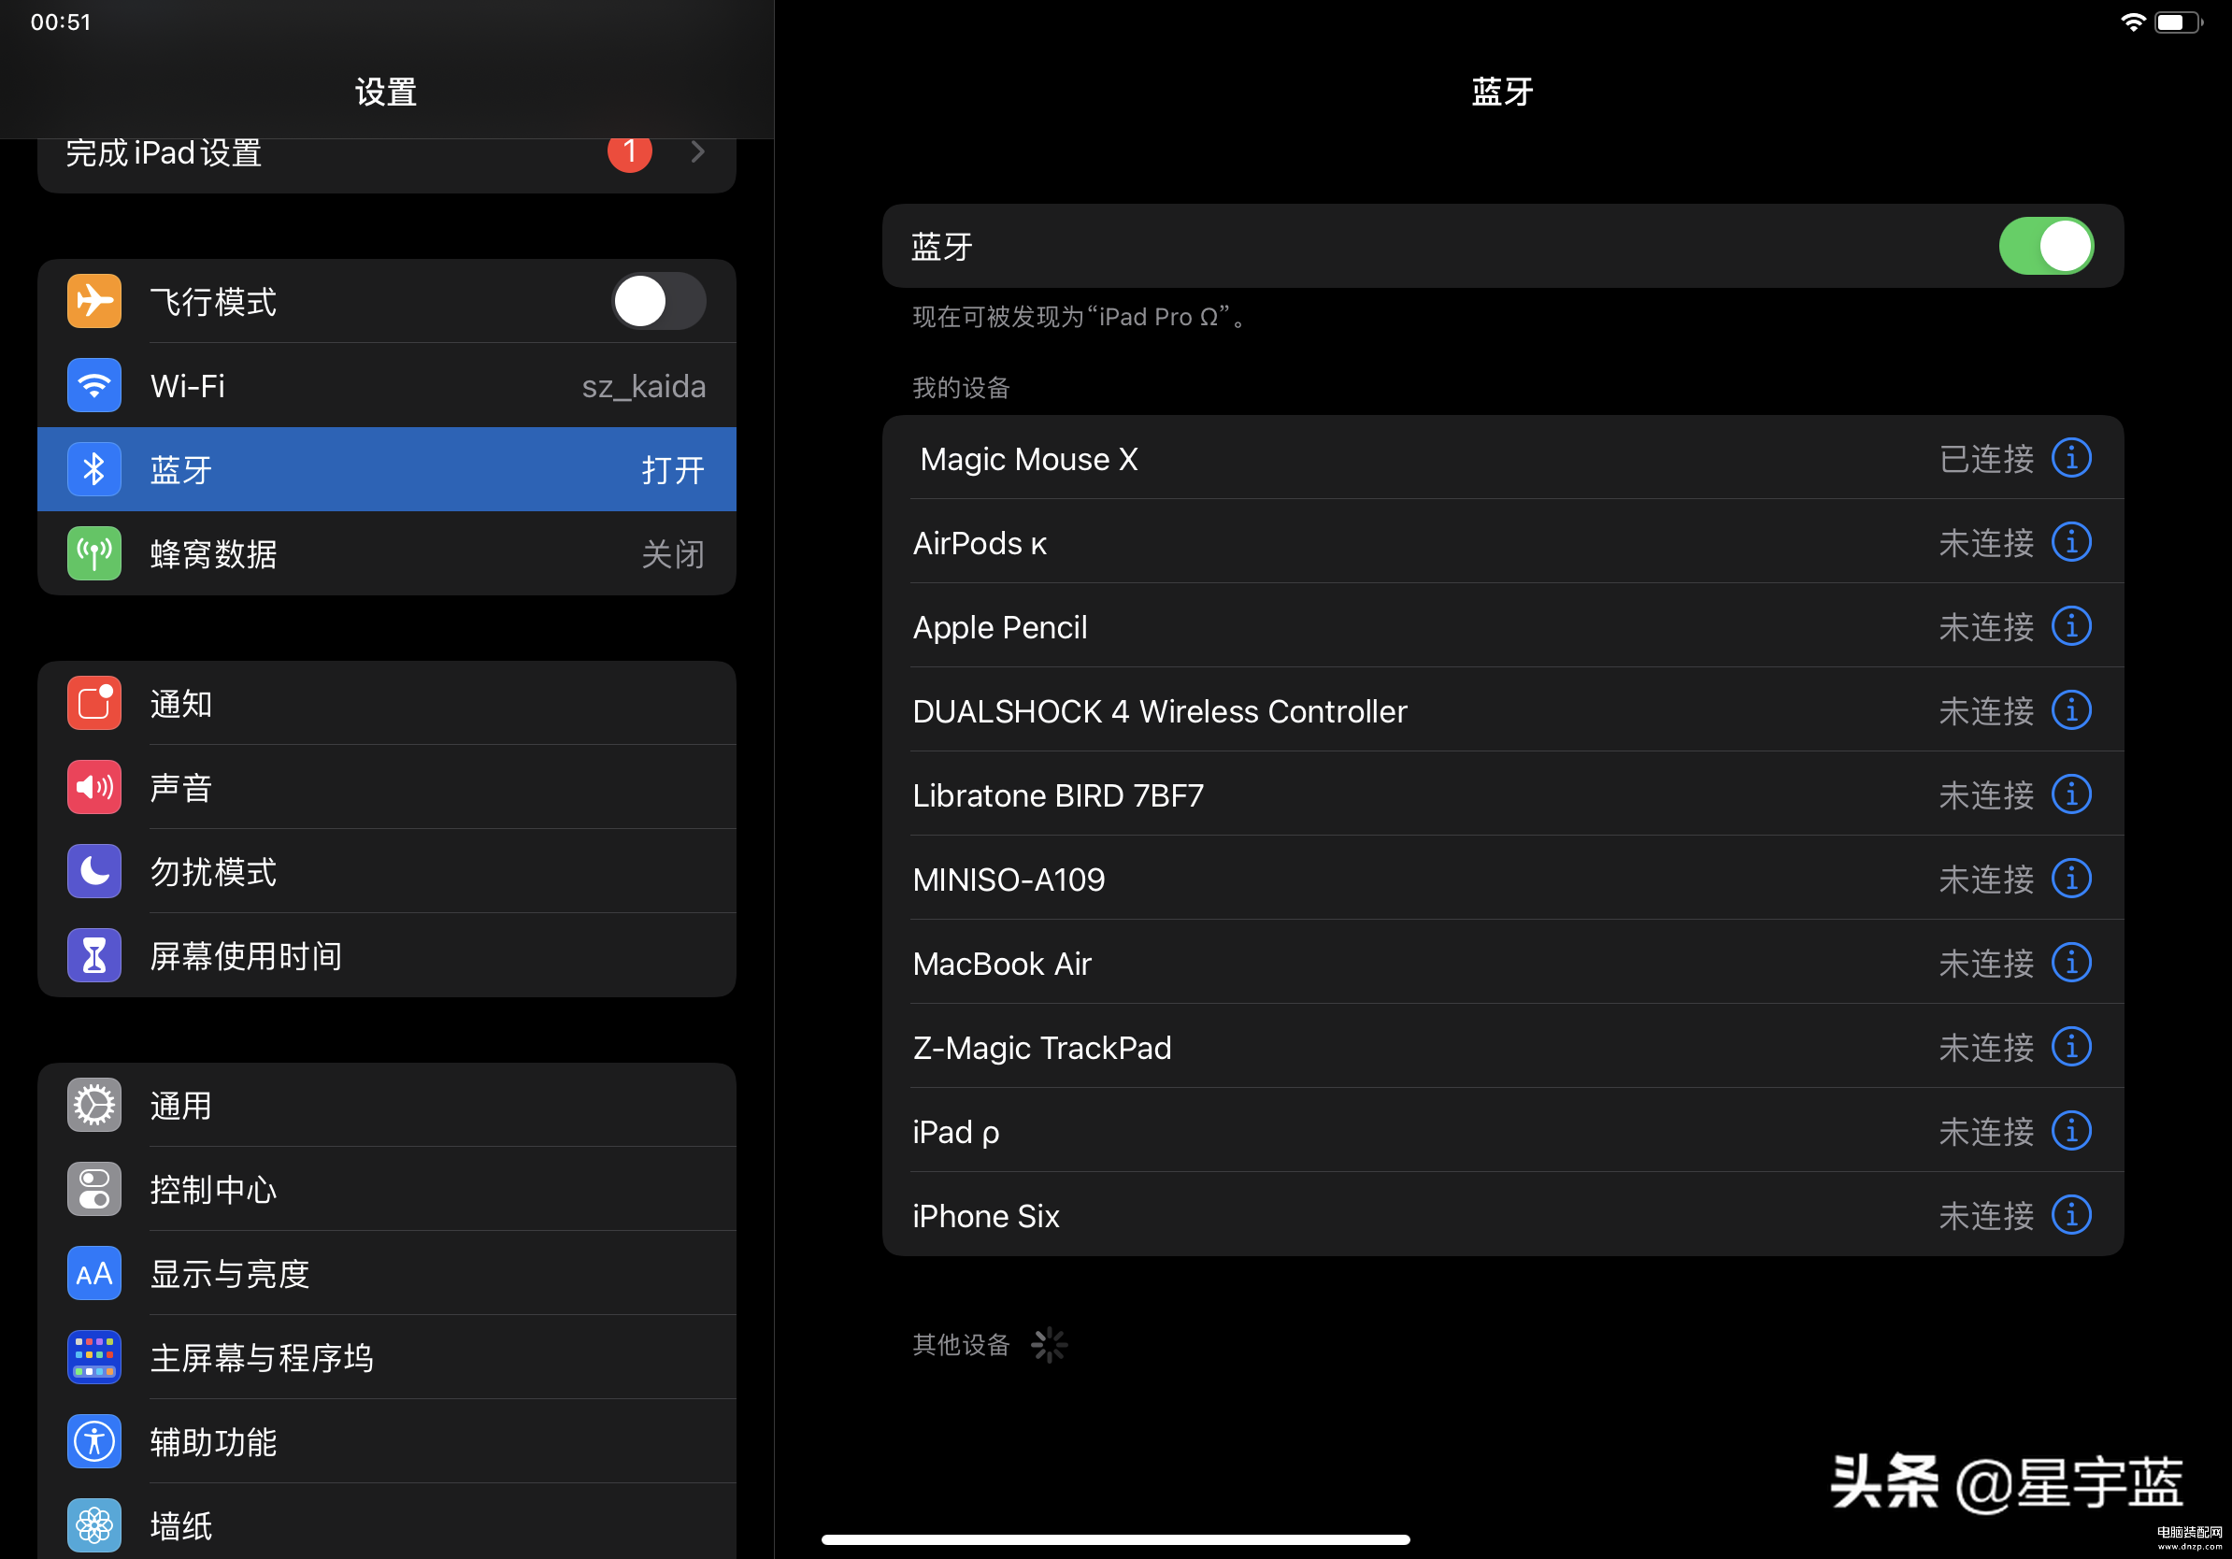Image resolution: width=2232 pixels, height=1559 pixels.
Task: Tap the Wi-Fi icon in sidebar
Action: click(x=94, y=386)
